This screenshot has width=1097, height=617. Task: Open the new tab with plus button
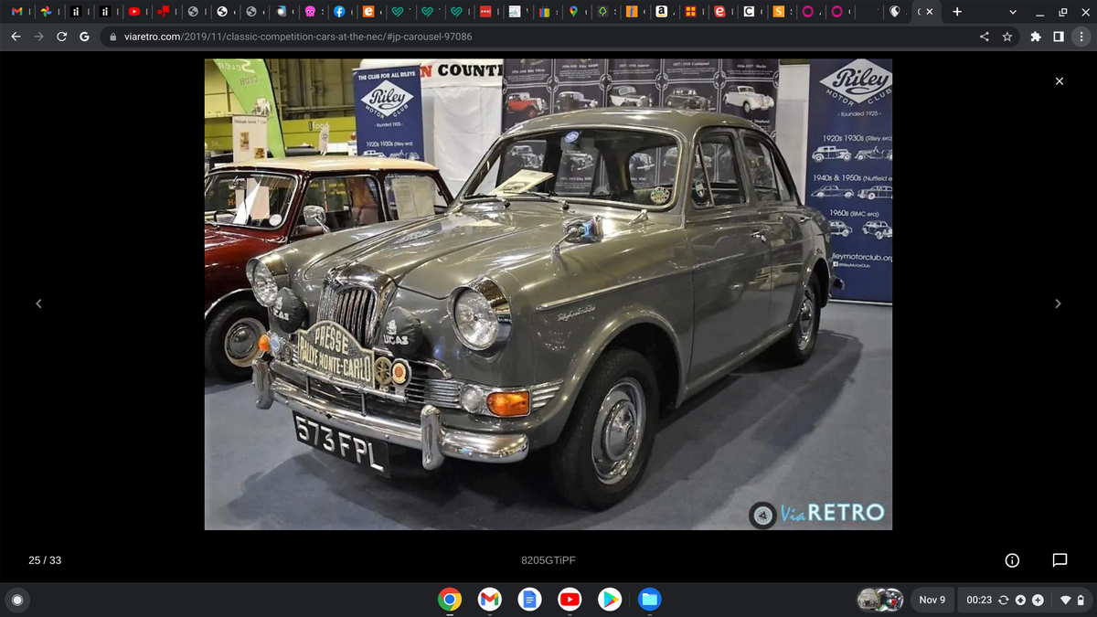(x=957, y=12)
